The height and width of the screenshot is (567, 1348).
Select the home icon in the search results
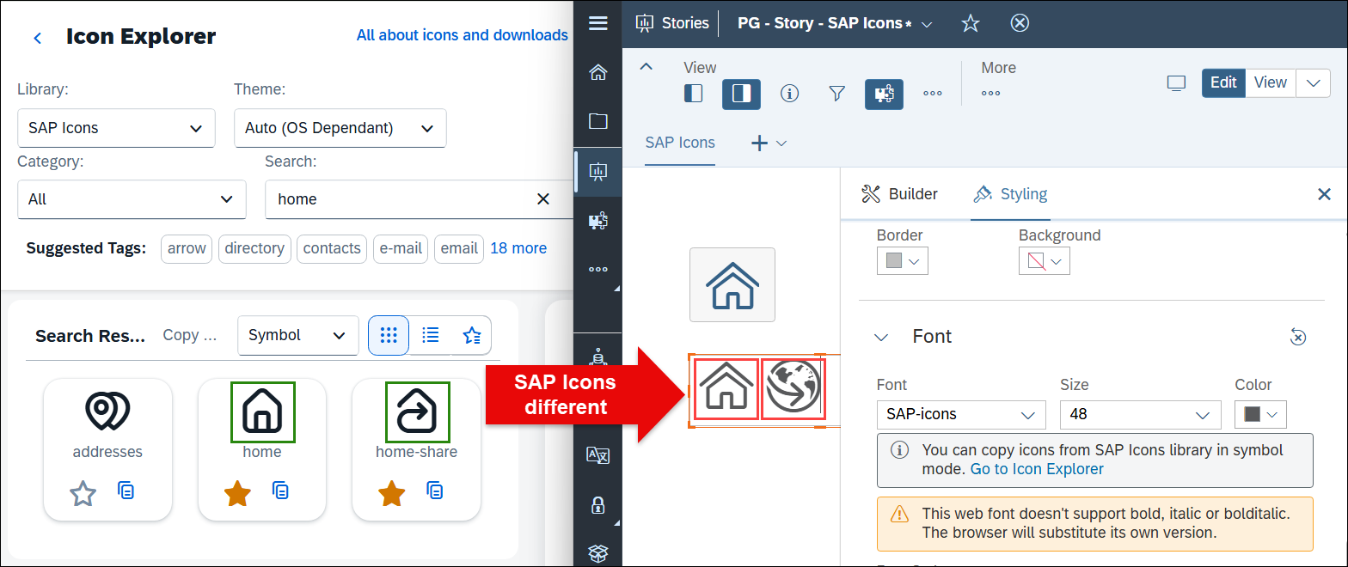262,412
